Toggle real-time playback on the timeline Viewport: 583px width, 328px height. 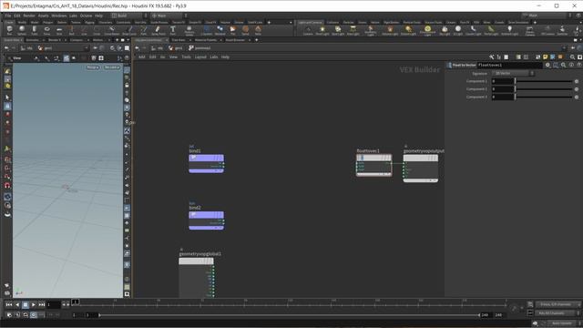pos(34,314)
